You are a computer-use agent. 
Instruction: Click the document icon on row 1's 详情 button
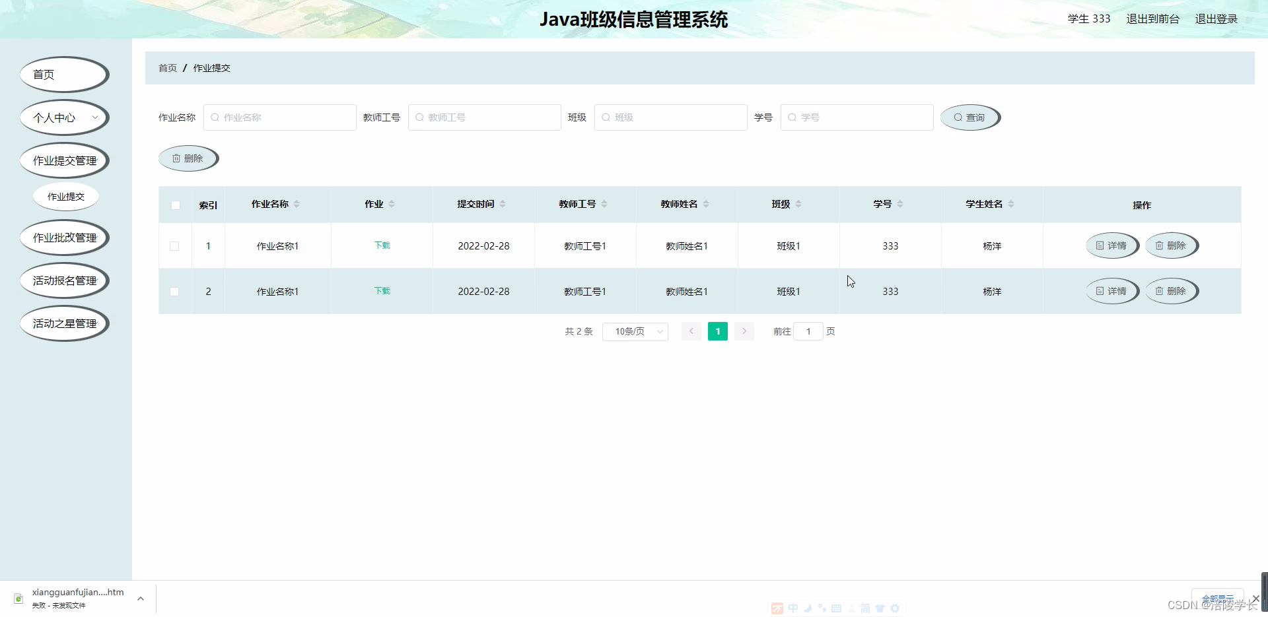pos(1099,245)
